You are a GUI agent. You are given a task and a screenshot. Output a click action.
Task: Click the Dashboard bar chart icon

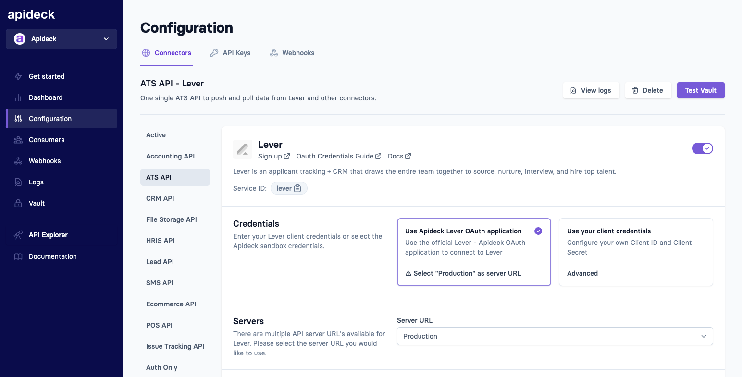coord(18,97)
